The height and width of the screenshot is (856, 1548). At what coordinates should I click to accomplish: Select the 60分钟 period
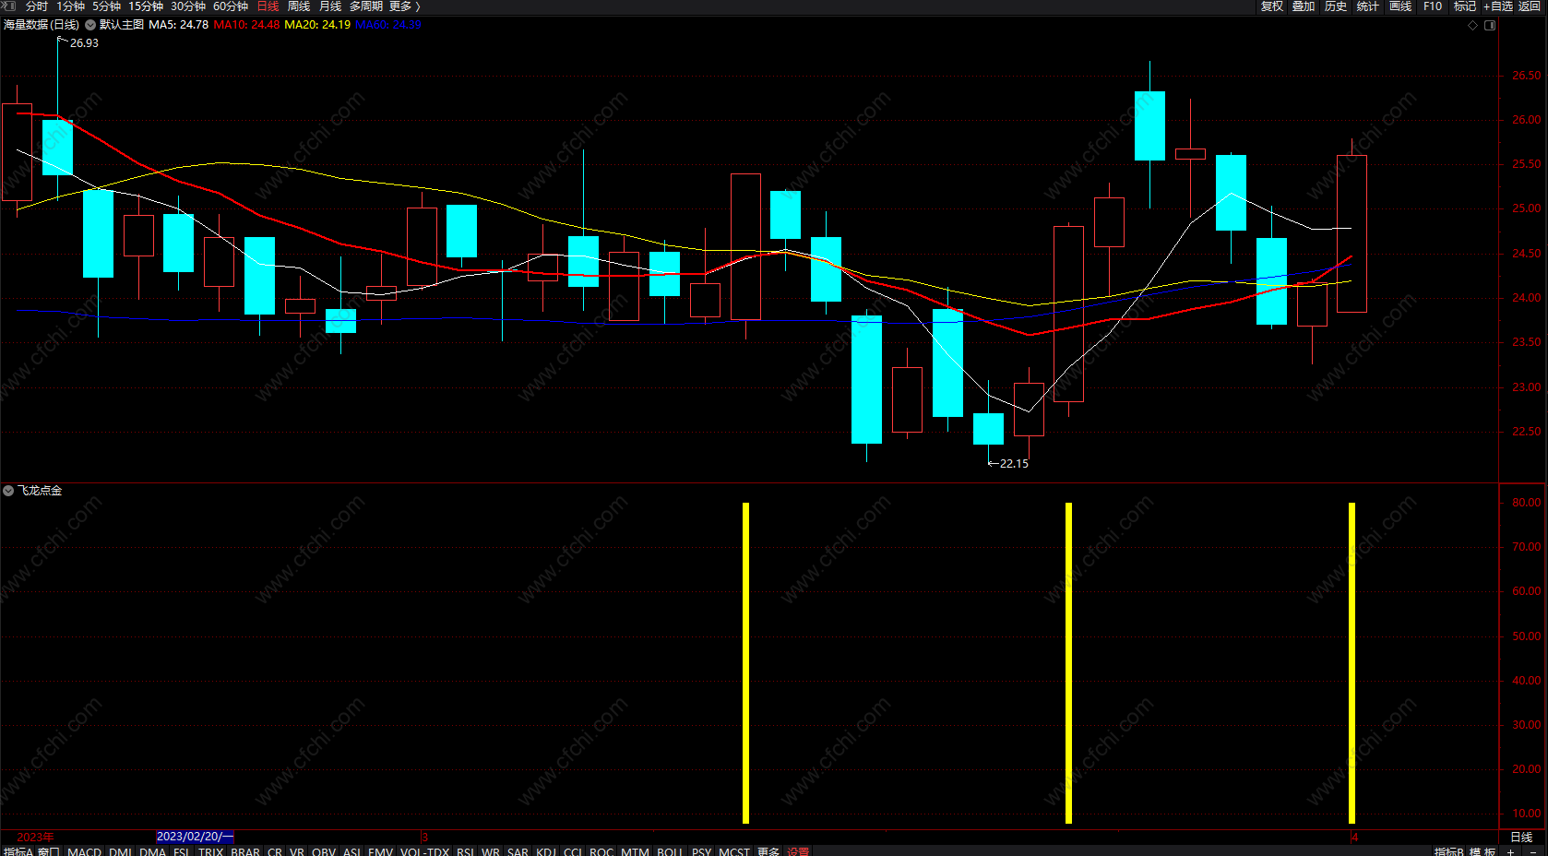[231, 6]
